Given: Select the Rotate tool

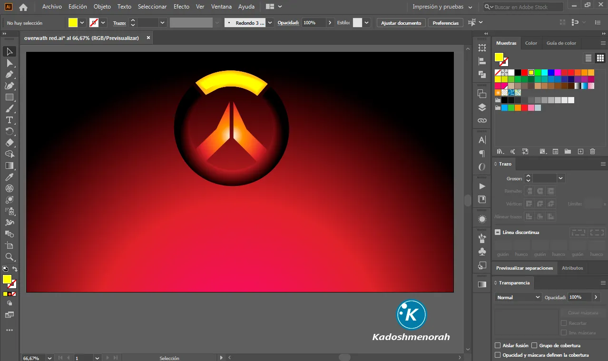Looking at the screenshot, I should [9, 131].
